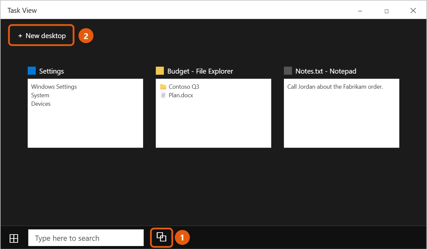Minimize the Task View window

tap(360, 11)
